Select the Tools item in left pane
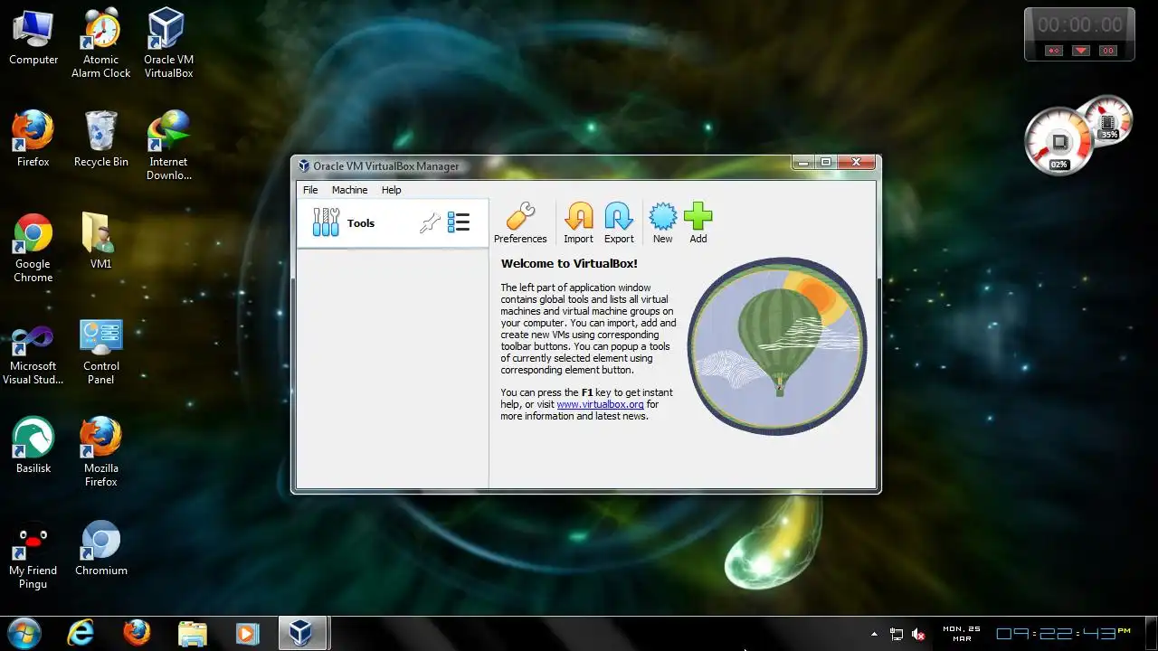 pos(393,222)
